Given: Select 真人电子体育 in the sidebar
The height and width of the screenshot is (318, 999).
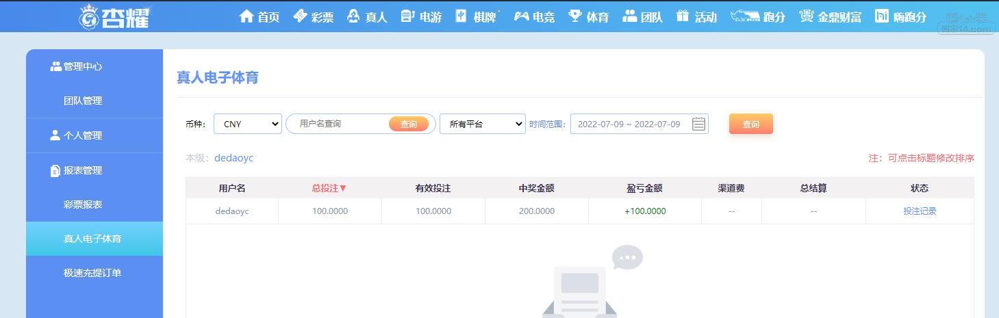Looking at the screenshot, I should tap(94, 239).
